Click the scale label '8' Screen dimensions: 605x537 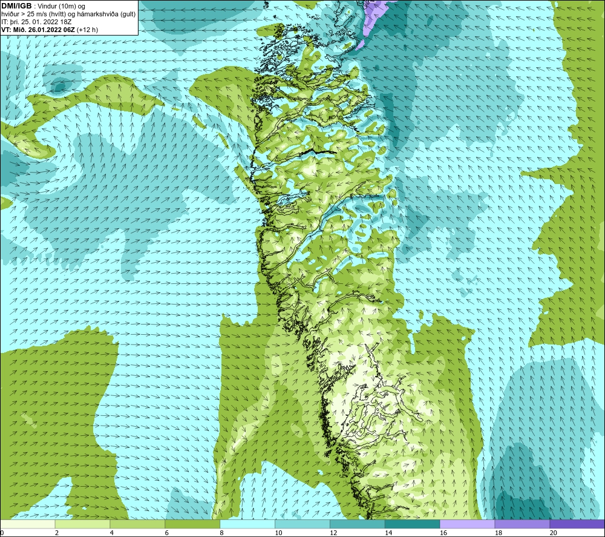click(222, 533)
